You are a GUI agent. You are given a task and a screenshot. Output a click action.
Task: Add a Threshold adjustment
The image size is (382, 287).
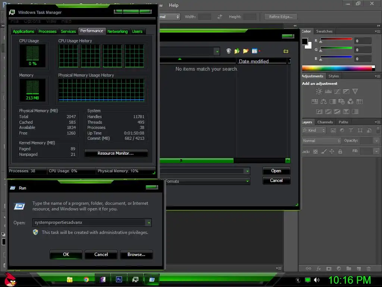(337, 111)
